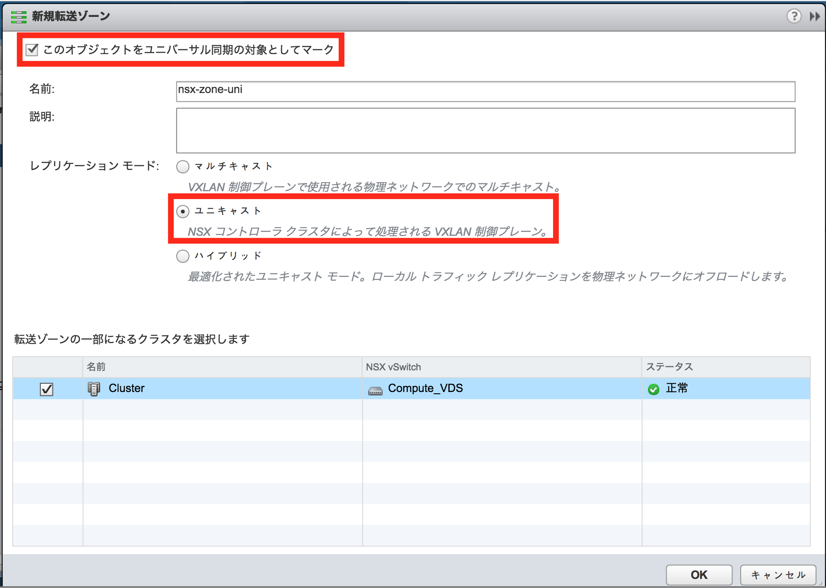Select the Cluster row in the table

[217, 389]
